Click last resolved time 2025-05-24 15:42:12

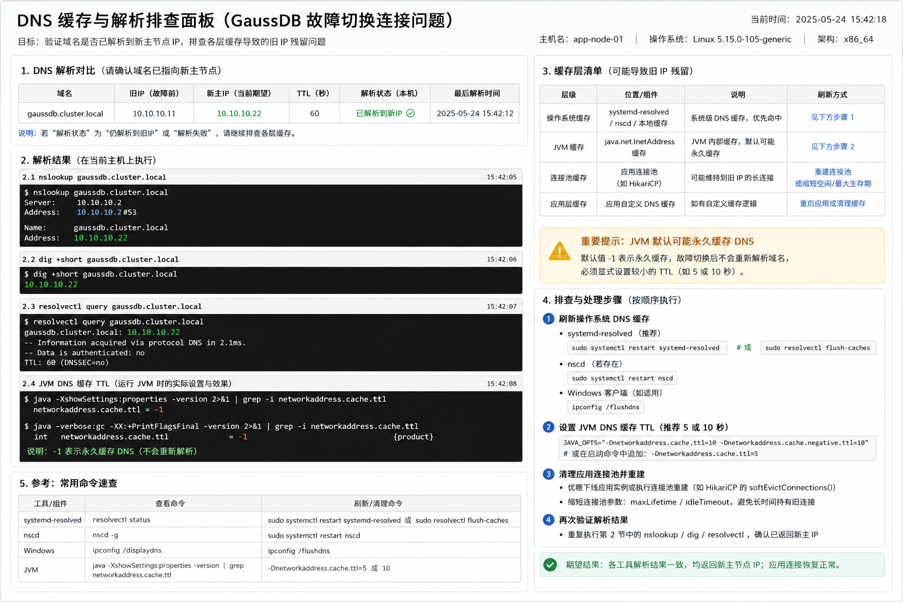click(x=475, y=113)
